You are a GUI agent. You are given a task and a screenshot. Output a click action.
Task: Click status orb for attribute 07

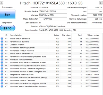pyautogui.click(x=2, y=54)
